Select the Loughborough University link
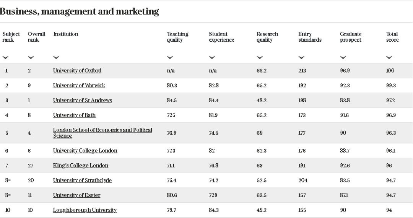Viewport: 413px width, 218px height. 85,210
